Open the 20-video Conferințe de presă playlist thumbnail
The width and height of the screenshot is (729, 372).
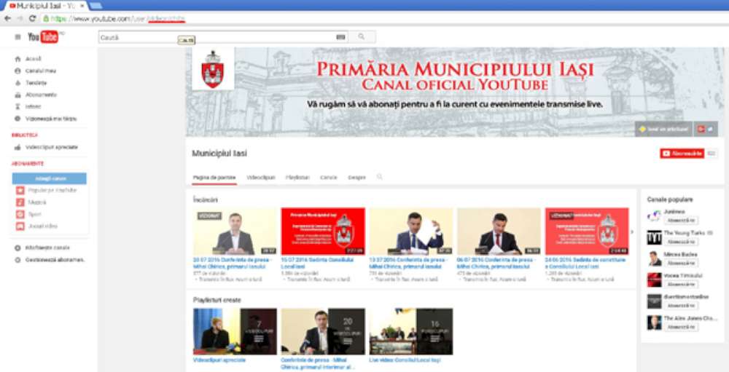point(323,331)
